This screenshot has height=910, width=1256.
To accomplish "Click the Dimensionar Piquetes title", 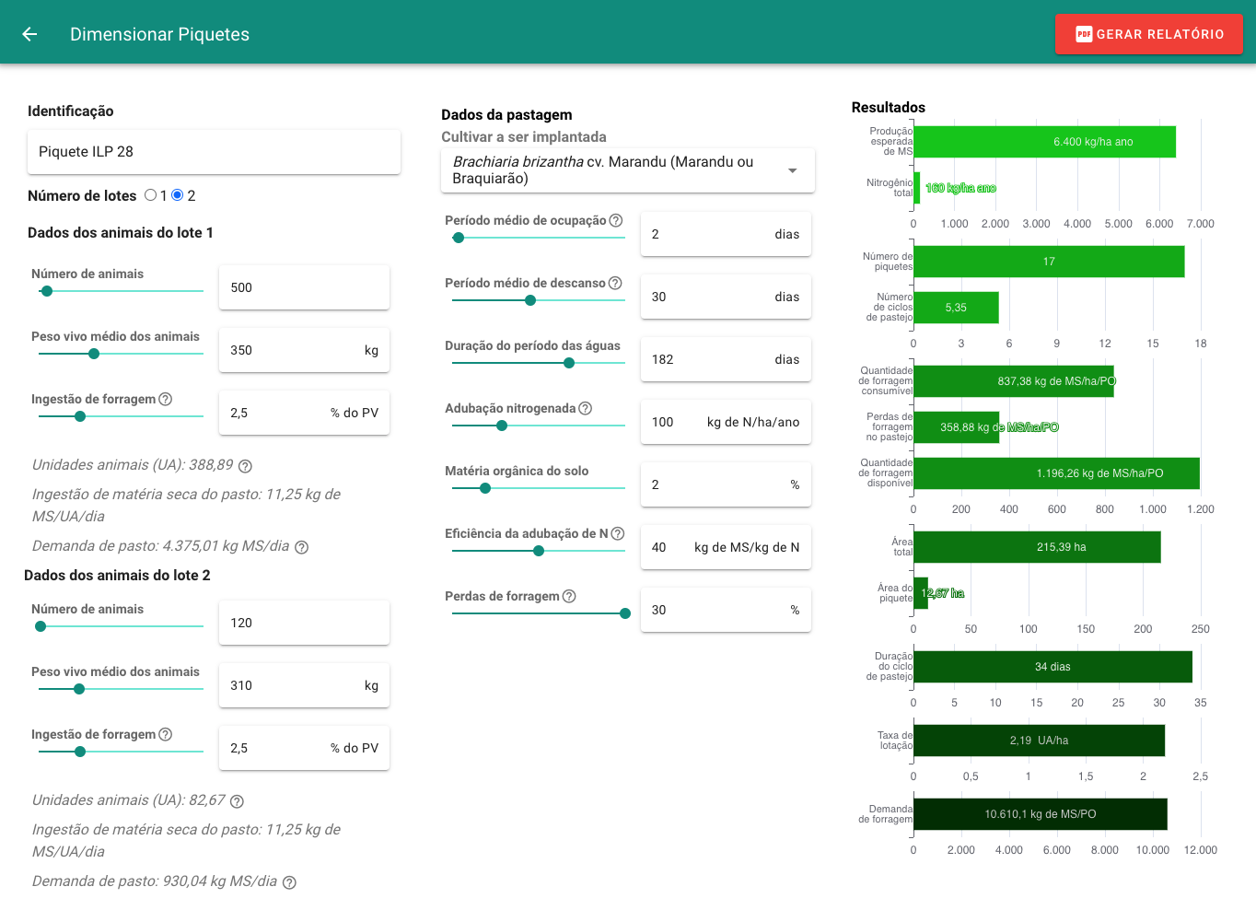I will 159,34.
